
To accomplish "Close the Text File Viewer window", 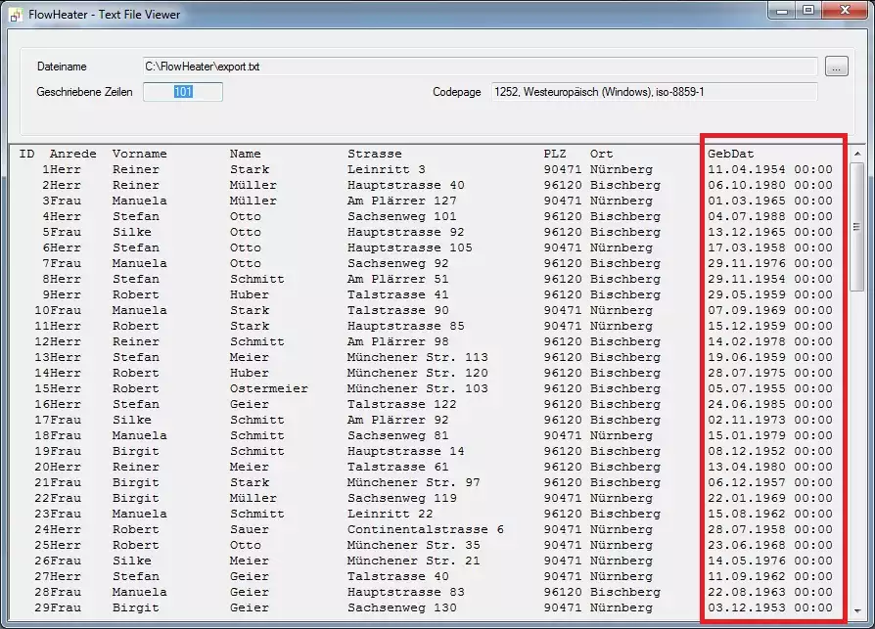I will click(x=843, y=11).
